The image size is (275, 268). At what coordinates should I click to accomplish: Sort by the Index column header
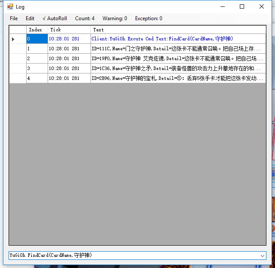click(37, 30)
